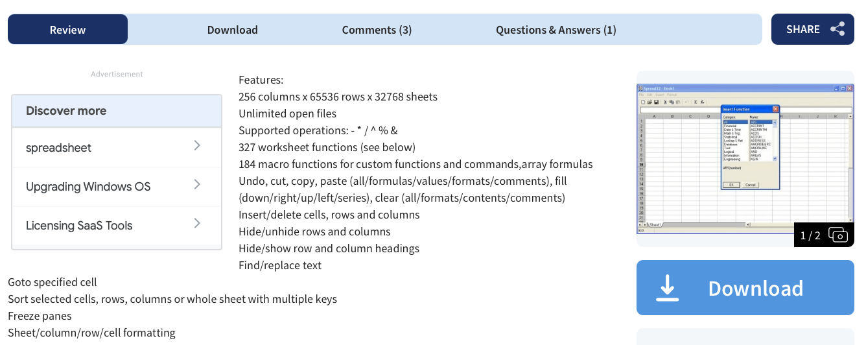
Task: Click the Discover more heading
Action: (x=66, y=111)
